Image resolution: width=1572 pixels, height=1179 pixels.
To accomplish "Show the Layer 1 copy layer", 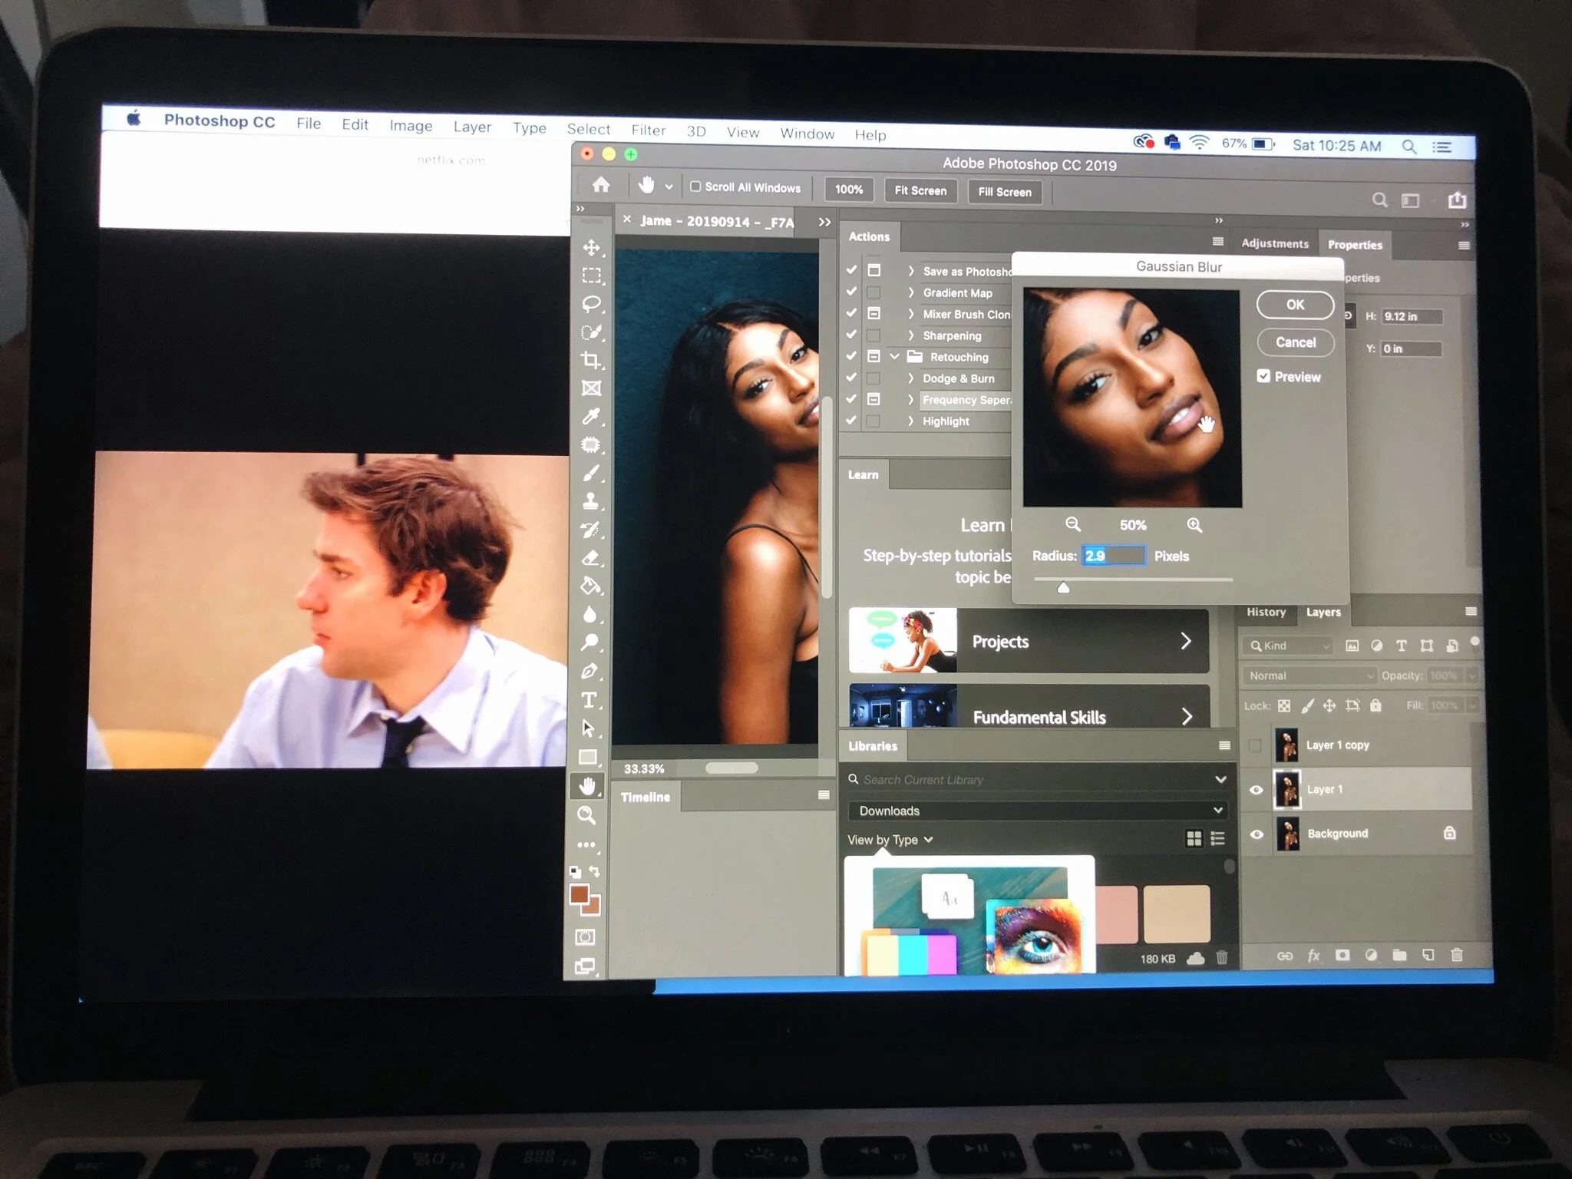I will point(1255,745).
